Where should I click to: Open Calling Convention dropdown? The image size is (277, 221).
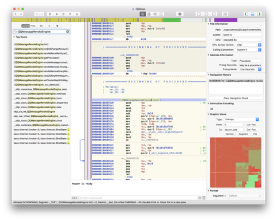[x=249, y=50]
